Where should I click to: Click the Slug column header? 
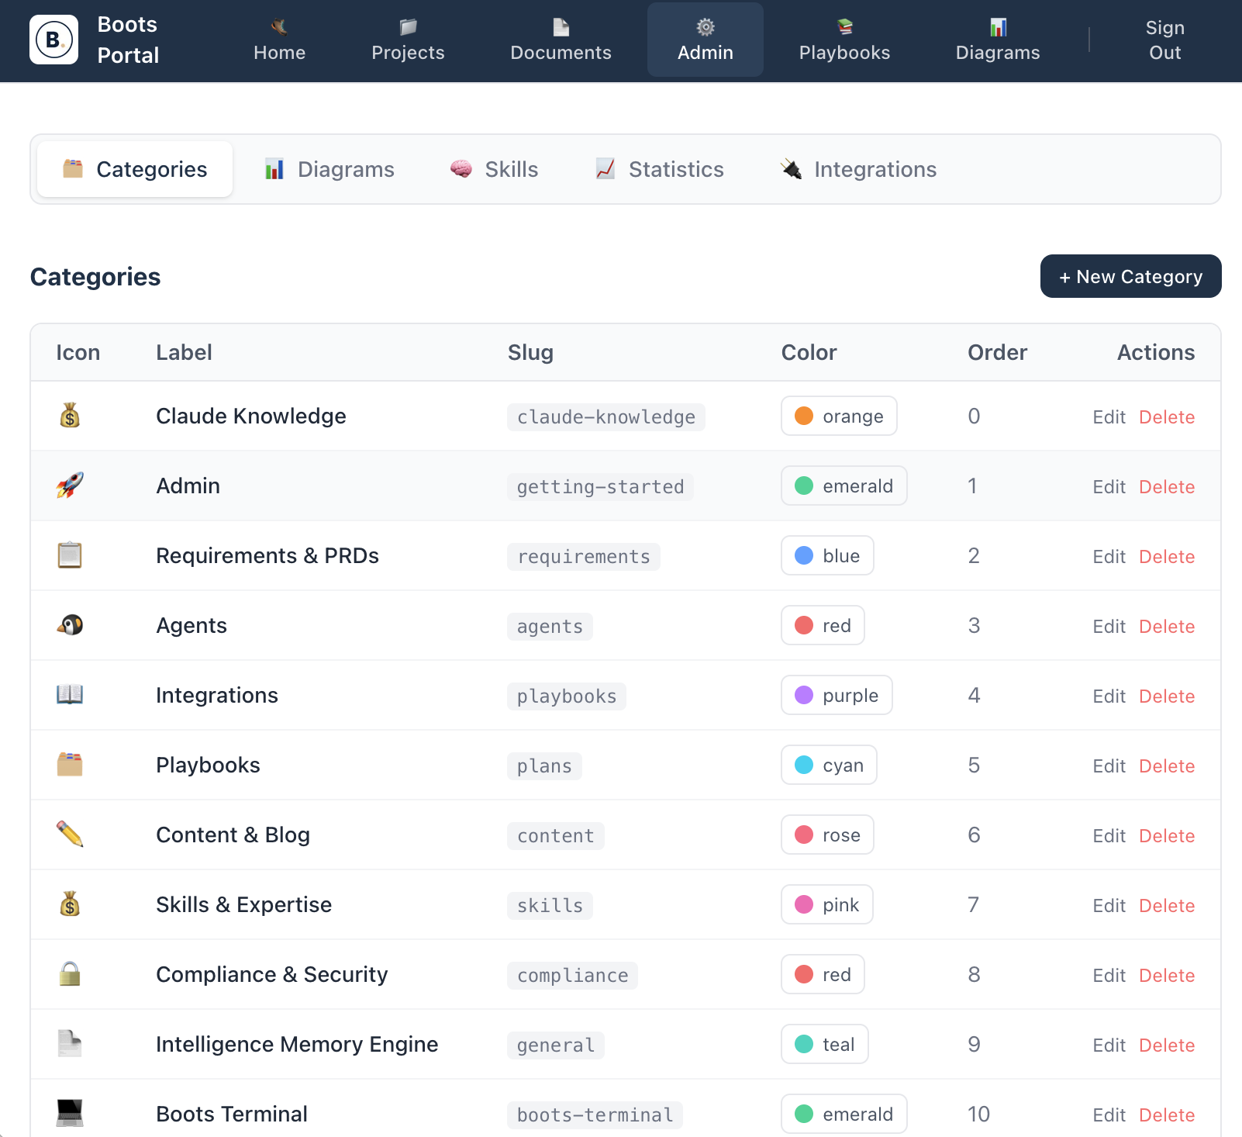coord(530,352)
